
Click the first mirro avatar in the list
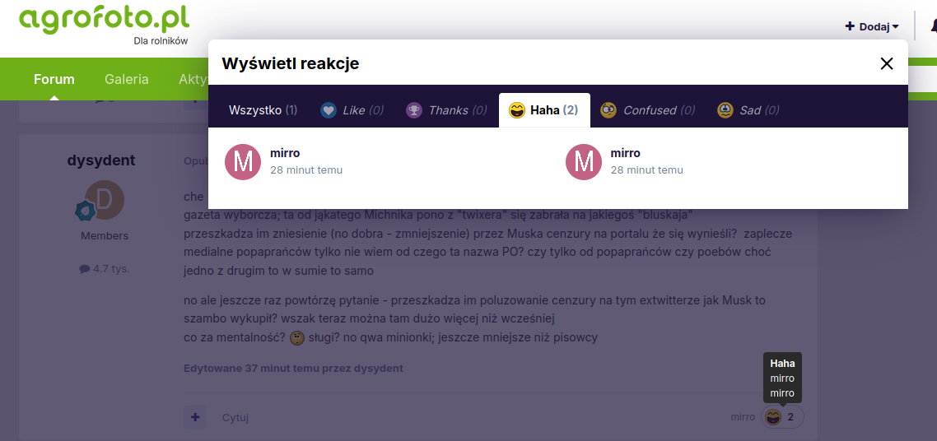[243, 161]
